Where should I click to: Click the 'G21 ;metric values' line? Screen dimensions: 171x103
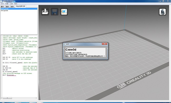pyautogui.click(x=13, y=48)
